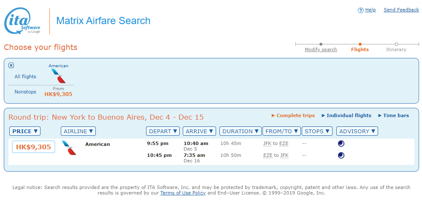
Task: Select the Nonstops filter row
Action: click(x=25, y=92)
